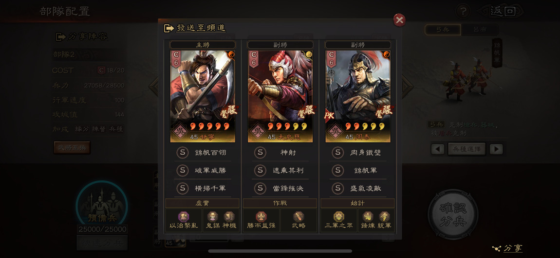560x258 pixels.
Task: Open the 勝而益強 tactic icon
Action: 261,217
